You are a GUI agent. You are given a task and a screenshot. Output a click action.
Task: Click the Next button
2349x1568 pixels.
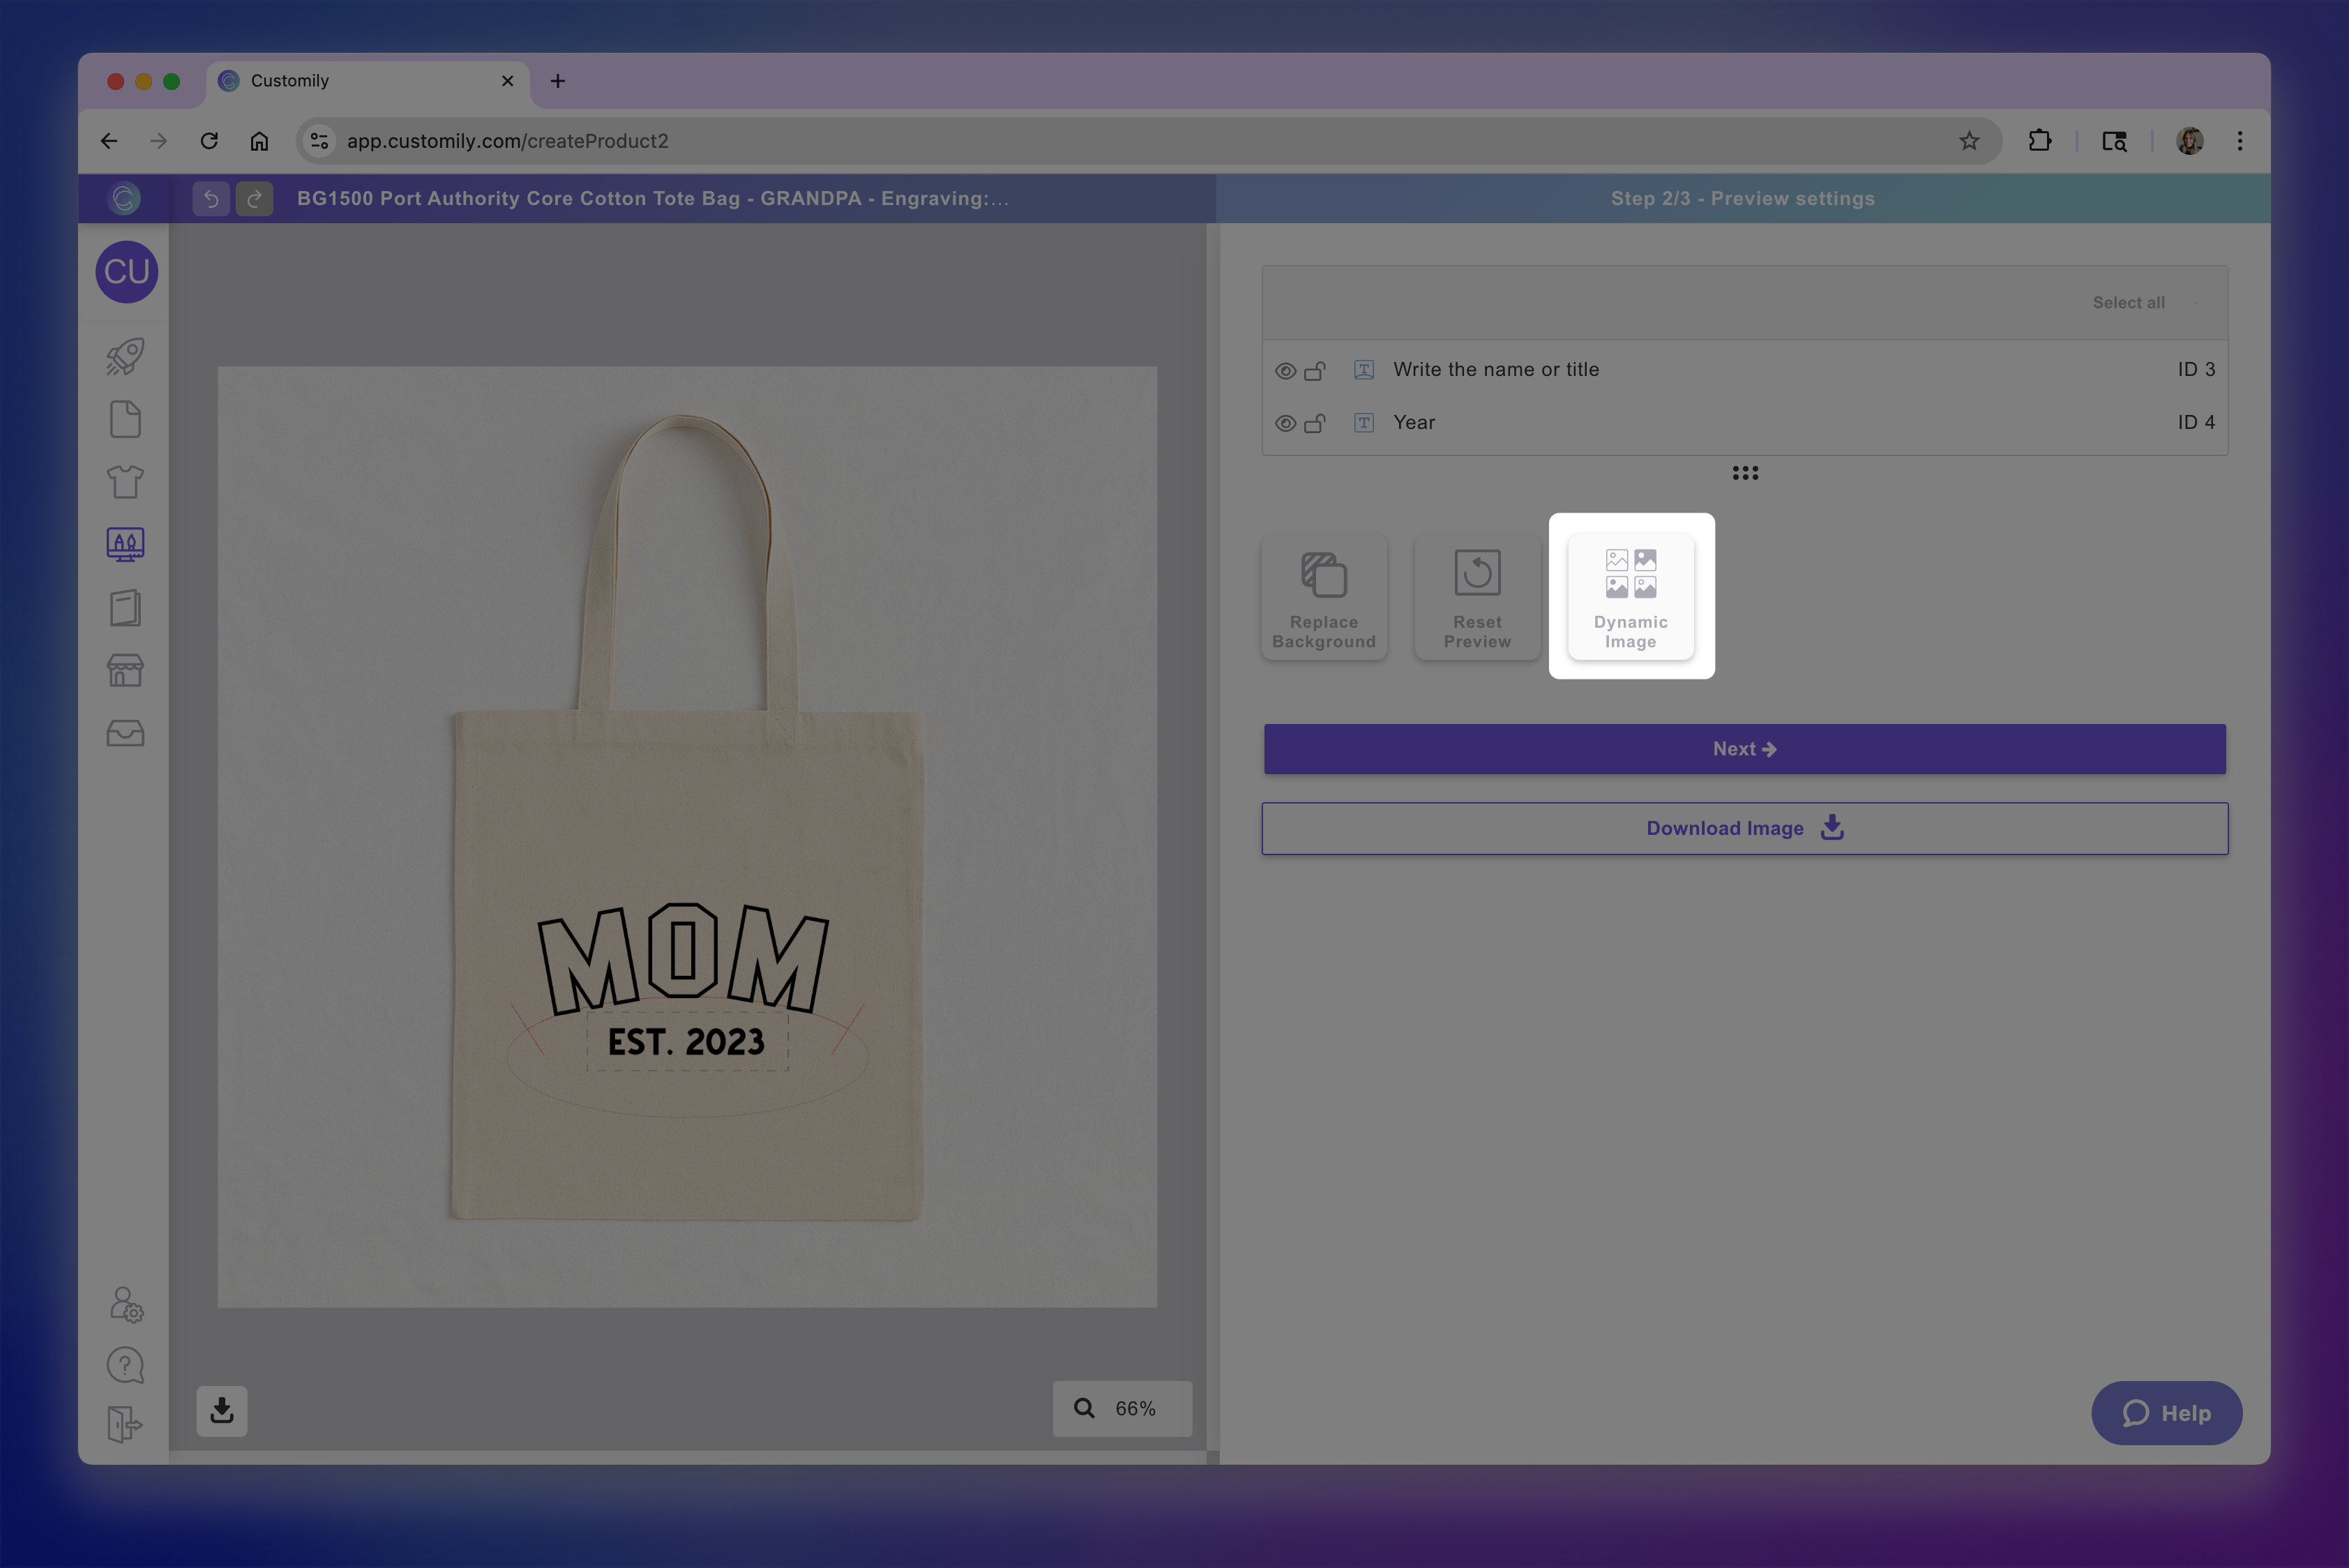click(1744, 748)
